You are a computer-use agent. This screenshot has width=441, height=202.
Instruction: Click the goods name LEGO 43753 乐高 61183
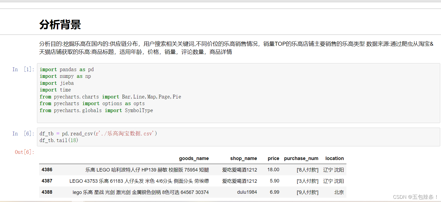pos(139,181)
